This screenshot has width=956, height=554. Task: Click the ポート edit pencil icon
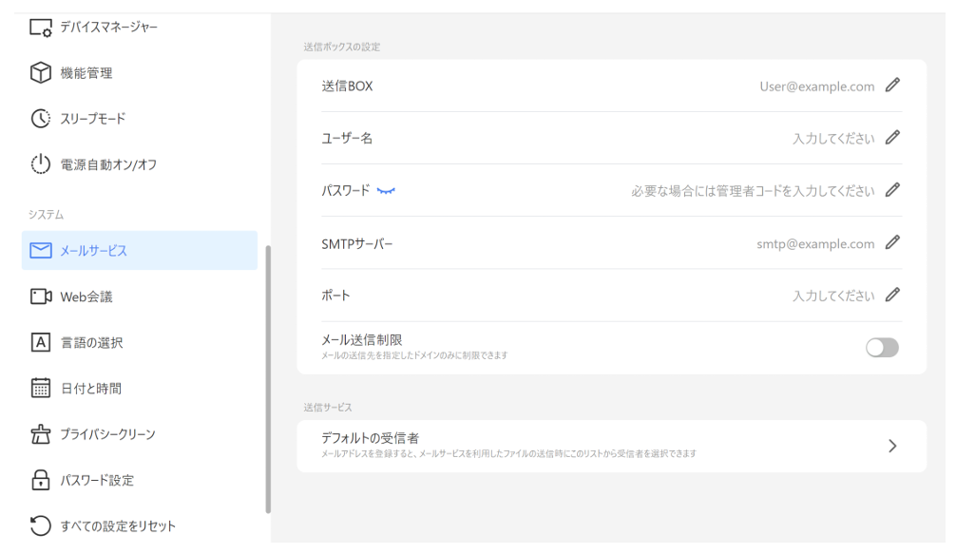[891, 296]
